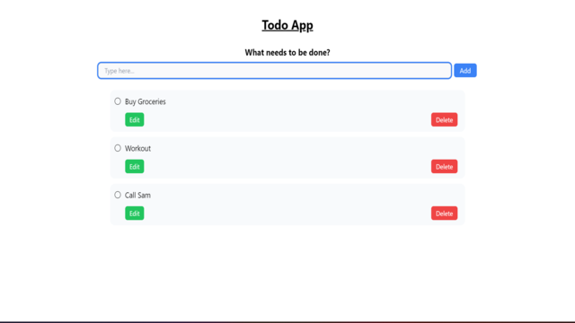Mark Buy Groceries as complete

[118, 101]
